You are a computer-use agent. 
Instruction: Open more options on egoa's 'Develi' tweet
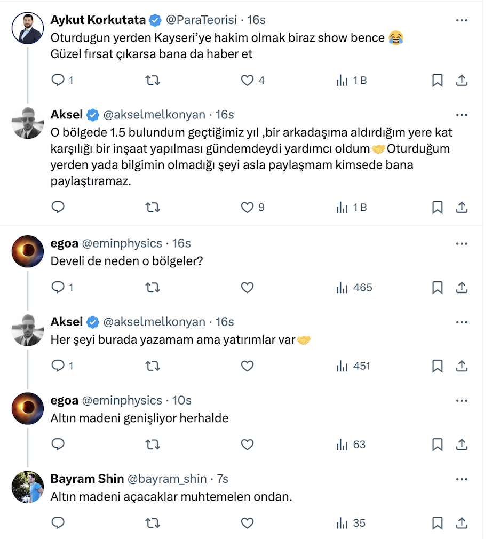(462, 244)
